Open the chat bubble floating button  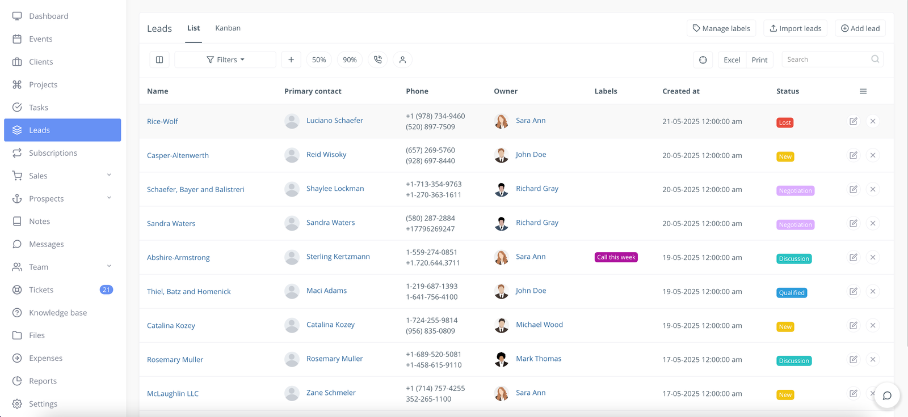(887, 395)
